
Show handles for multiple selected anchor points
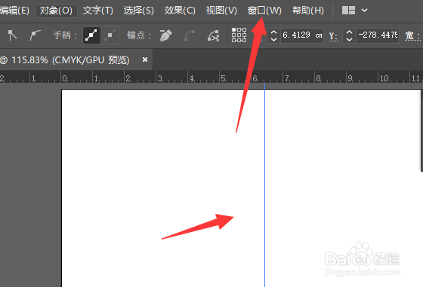[91, 35]
